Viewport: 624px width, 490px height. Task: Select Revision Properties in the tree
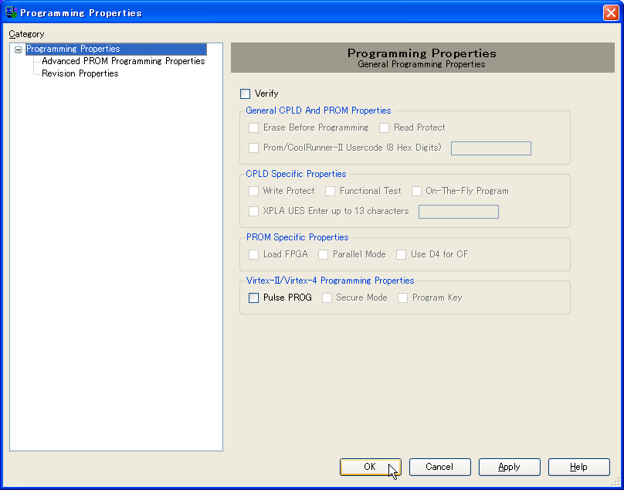pyautogui.click(x=80, y=73)
